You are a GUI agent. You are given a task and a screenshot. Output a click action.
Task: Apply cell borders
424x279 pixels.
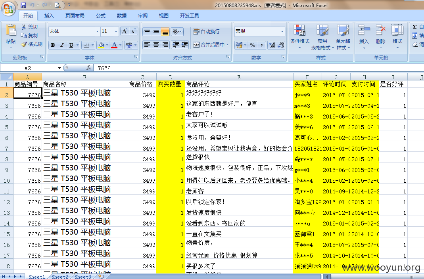(86, 45)
